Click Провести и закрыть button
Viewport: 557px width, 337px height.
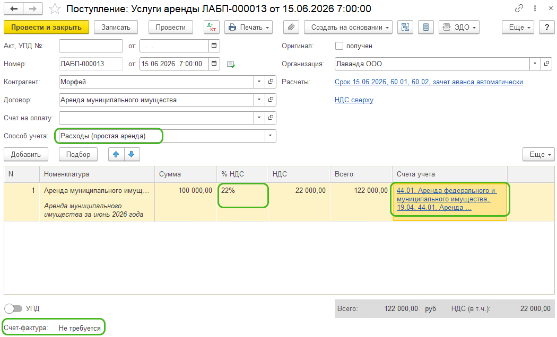pyautogui.click(x=46, y=28)
